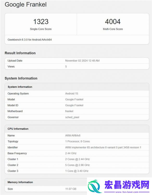Click the Views row
152x195 pixels.
[x=77, y=67]
